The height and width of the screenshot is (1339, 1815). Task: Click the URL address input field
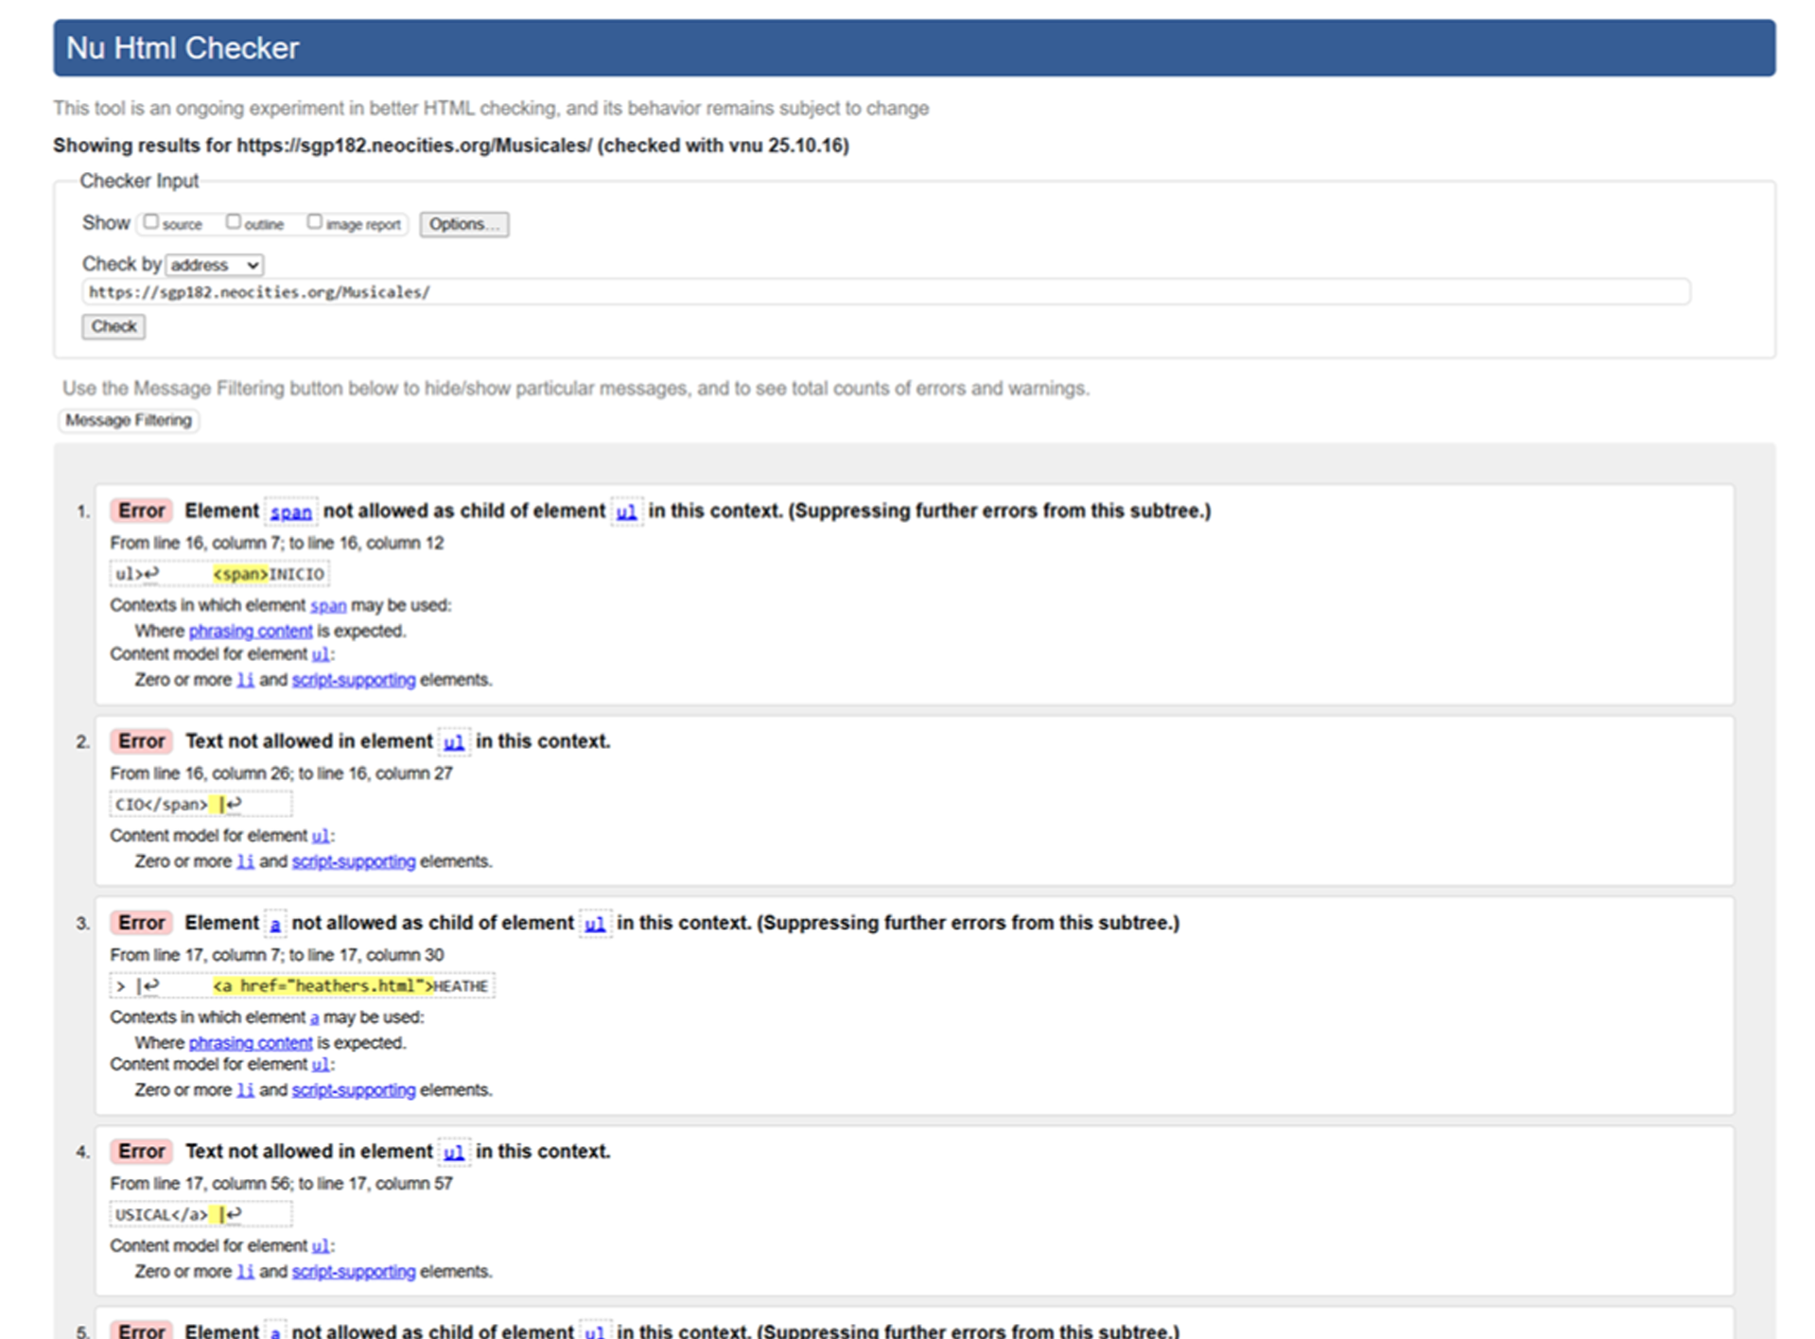click(x=885, y=292)
